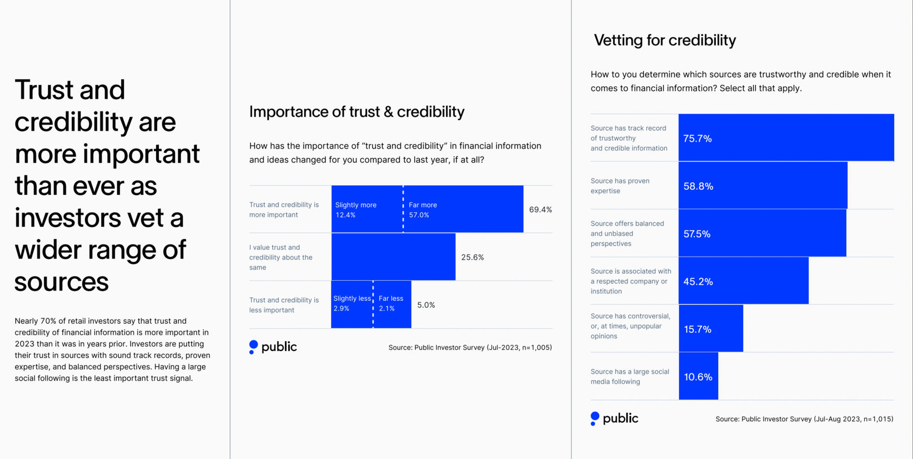Click the "Importance of trust & credibility" heading
The height and width of the screenshot is (459, 913).
click(x=356, y=112)
